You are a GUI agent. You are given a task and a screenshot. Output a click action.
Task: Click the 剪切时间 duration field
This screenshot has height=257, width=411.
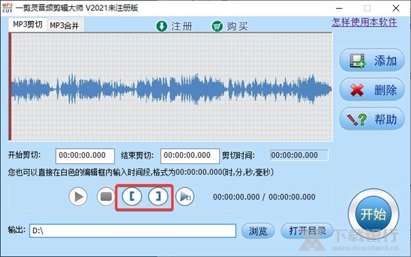point(299,155)
